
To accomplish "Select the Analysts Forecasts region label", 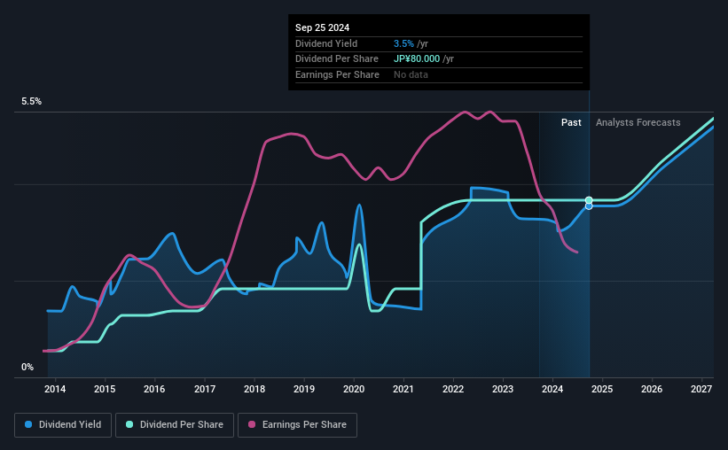I will [638, 122].
